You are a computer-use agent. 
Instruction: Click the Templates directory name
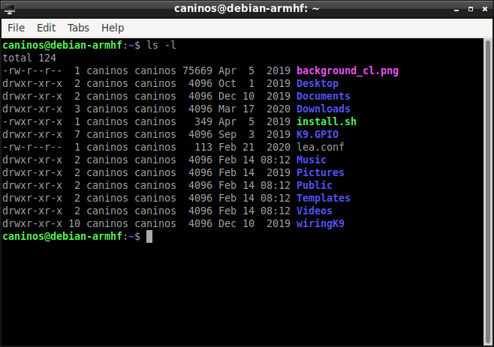[324, 198]
